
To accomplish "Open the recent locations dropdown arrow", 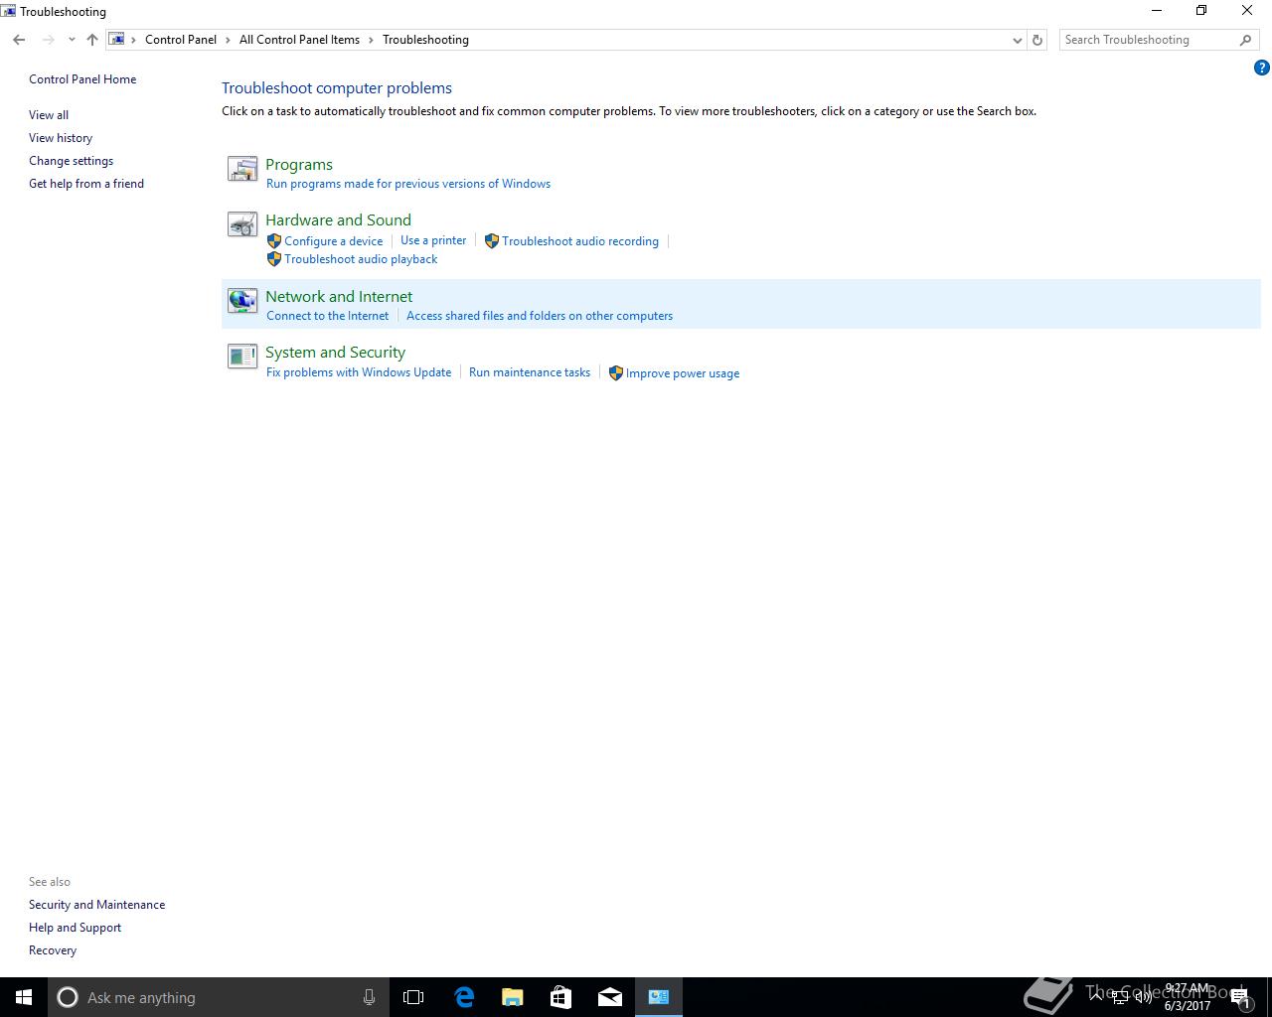I will 72,40.
